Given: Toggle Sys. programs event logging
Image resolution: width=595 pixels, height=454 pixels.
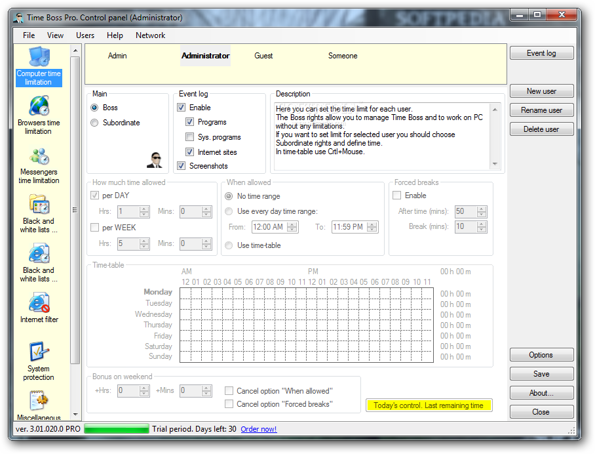Looking at the screenshot, I should click(189, 137).
